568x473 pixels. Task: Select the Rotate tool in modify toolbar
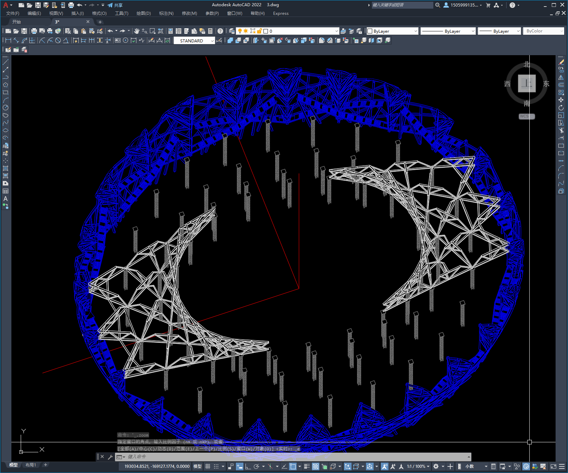pos(561,108)
